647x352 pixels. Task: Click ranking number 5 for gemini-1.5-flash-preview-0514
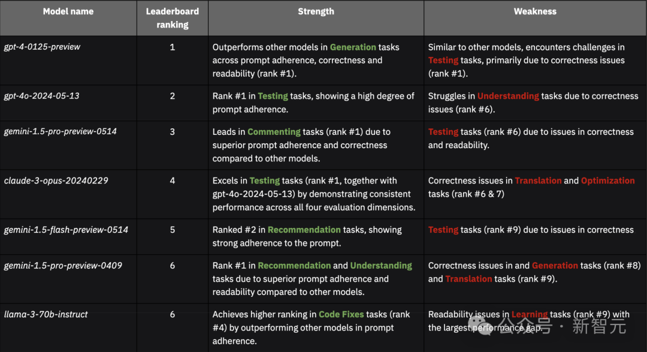(x=173, y=230)
